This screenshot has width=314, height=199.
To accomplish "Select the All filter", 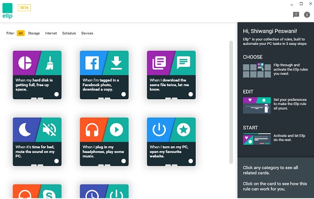I will coord(20,33).
